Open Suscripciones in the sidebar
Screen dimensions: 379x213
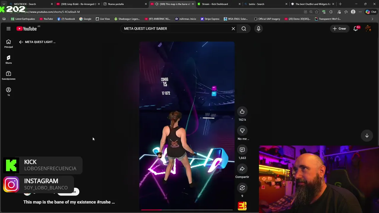click(8, 75)
